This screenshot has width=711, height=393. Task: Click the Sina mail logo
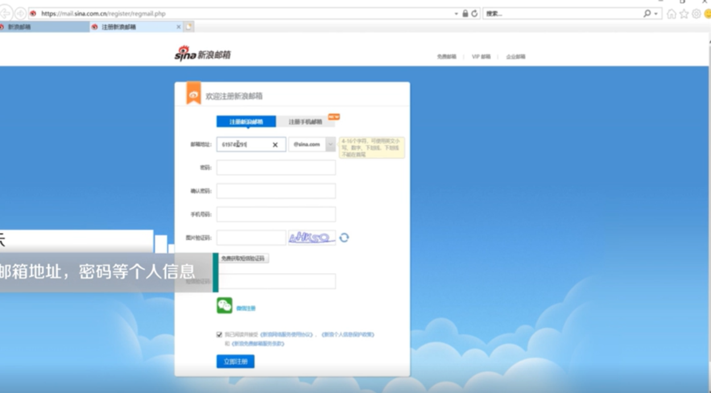202,54
